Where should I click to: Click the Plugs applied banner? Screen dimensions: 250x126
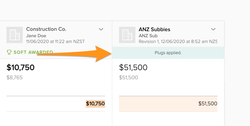(168, 53)
